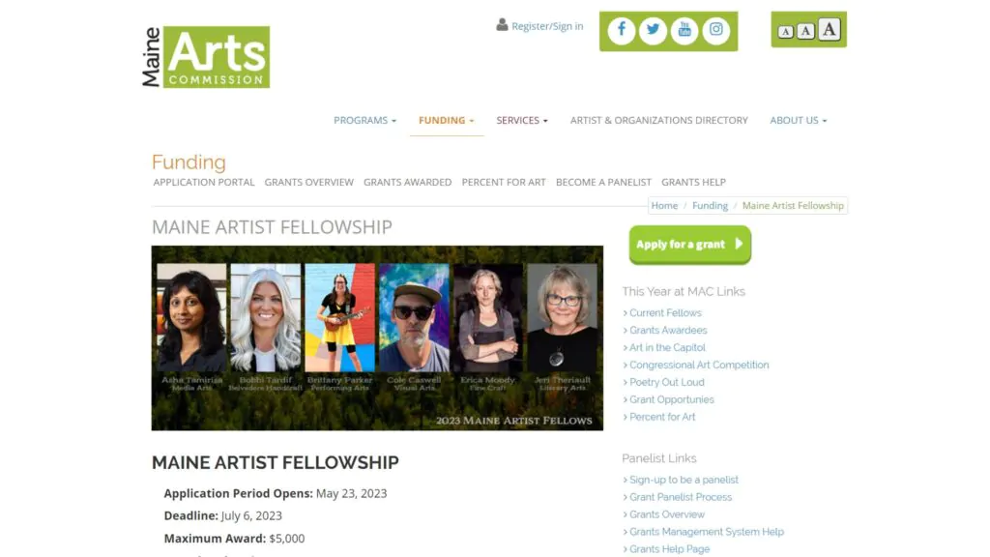Open the Current Fellows link
This screenshot has width=990, height=557.
665,312
